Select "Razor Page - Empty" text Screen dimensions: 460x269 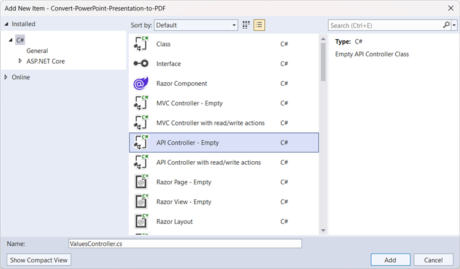point(183,182)
